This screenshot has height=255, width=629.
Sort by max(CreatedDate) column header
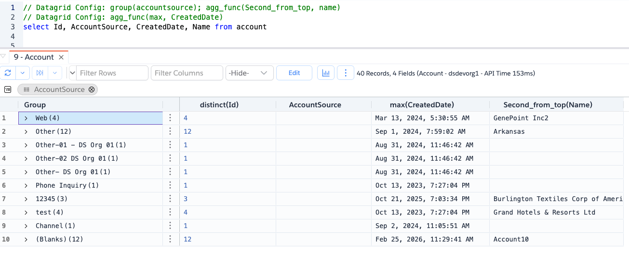[x=422, y=105]
